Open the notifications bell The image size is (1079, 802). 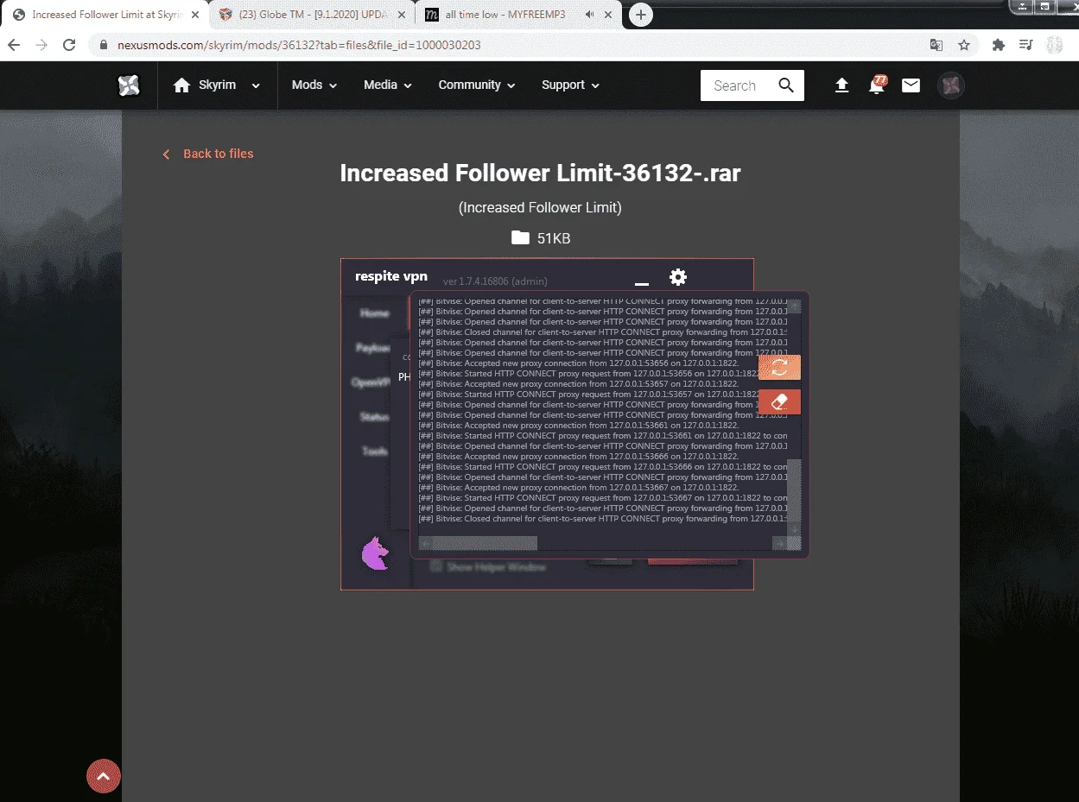(877, 85)
